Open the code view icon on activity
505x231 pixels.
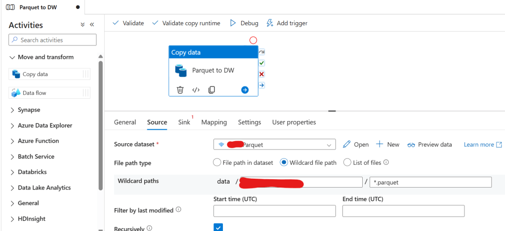(x=196, y=90)
